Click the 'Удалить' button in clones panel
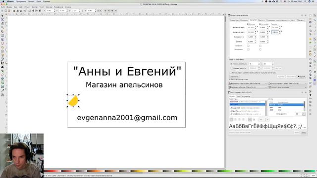317x178 pixels. pyautogui.click(x=281, y=77)
